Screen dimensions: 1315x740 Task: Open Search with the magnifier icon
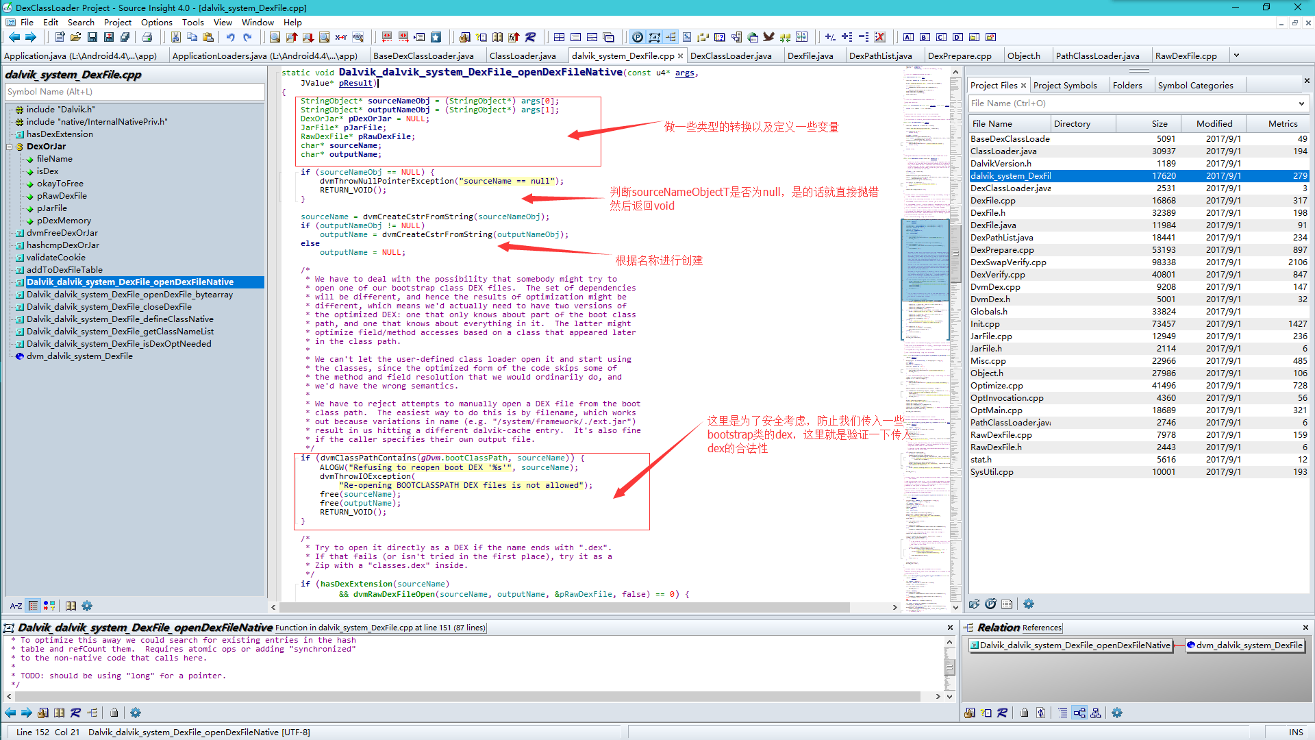click(275, 38)
